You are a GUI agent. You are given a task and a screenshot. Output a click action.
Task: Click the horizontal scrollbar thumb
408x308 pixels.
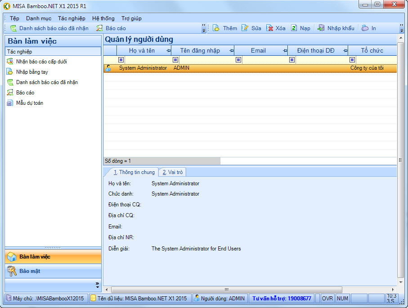(227, 290)
